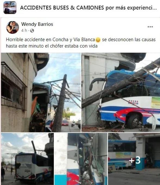160x185 pixels.
Task: Open photo of pole fallen across bus front
Action: tap(121, 92)
